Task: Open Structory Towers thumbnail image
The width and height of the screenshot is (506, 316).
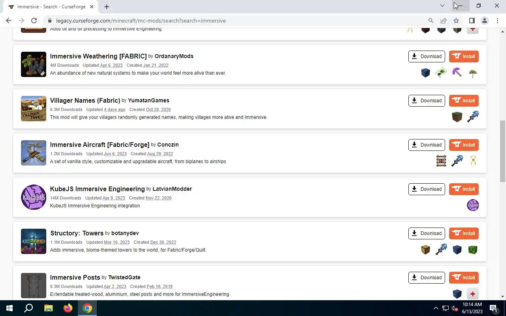Action: click(x=34, y=241)
